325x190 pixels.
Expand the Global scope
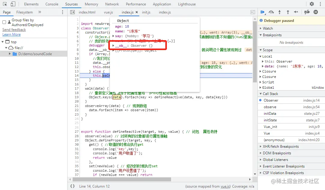pos(260,88)
